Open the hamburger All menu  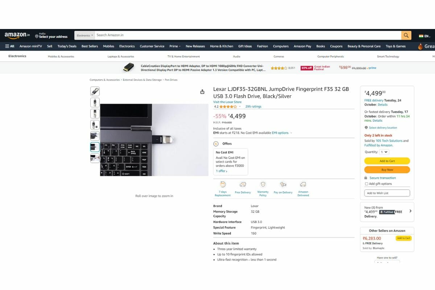click(10, 46)
